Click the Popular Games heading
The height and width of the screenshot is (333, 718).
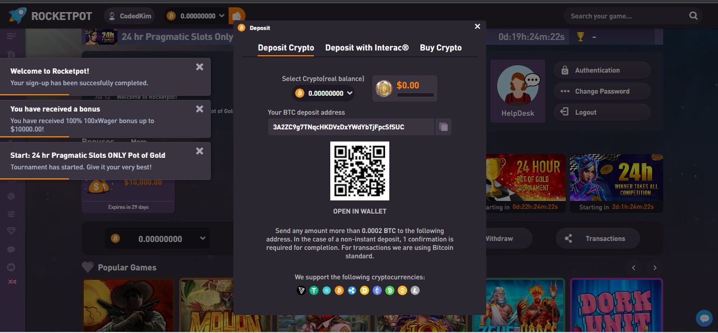coord(127,268)
